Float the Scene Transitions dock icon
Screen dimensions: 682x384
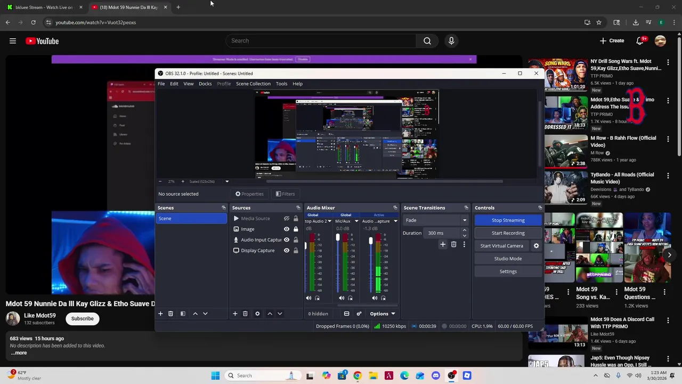(x=466, y=207)
